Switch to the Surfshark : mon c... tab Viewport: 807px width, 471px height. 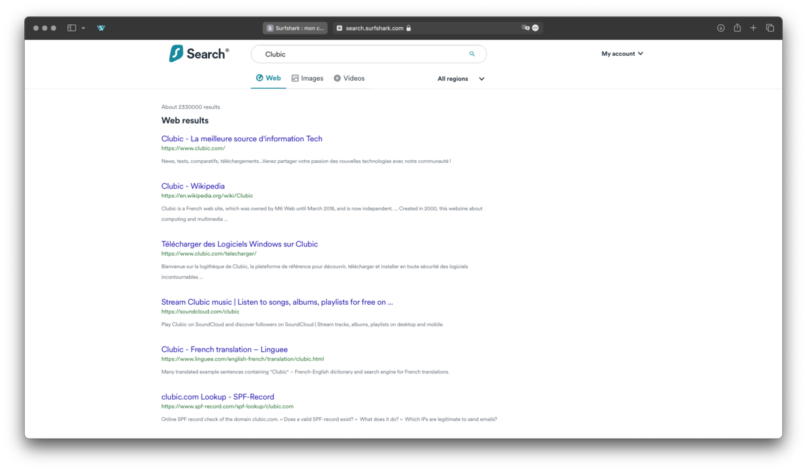(x=295, y=28)
